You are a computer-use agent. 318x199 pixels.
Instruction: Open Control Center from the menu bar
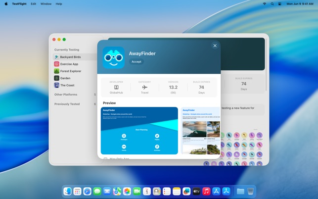pyautogui.click(x=279, y=3)
